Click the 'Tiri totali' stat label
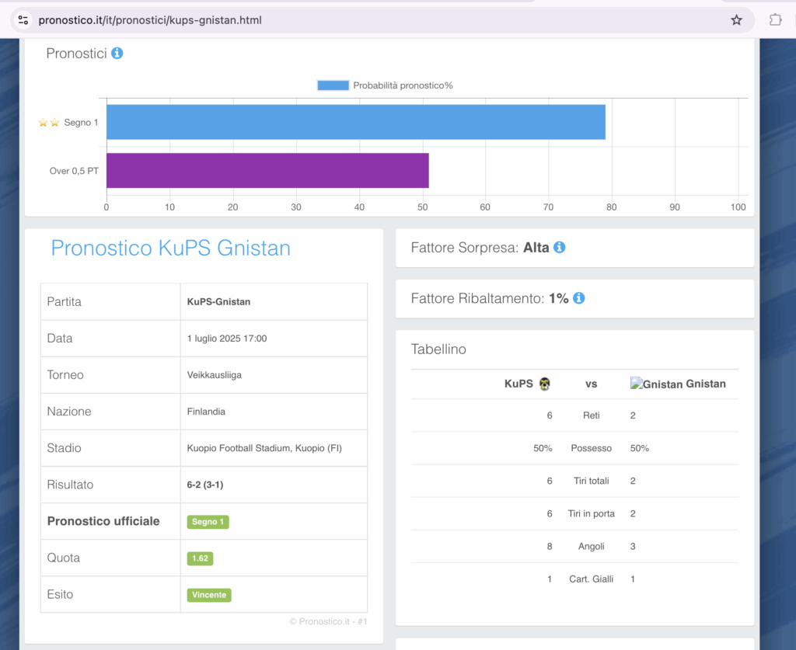The width and height of the screenshot is (796, 650). (x=592, y=481)
